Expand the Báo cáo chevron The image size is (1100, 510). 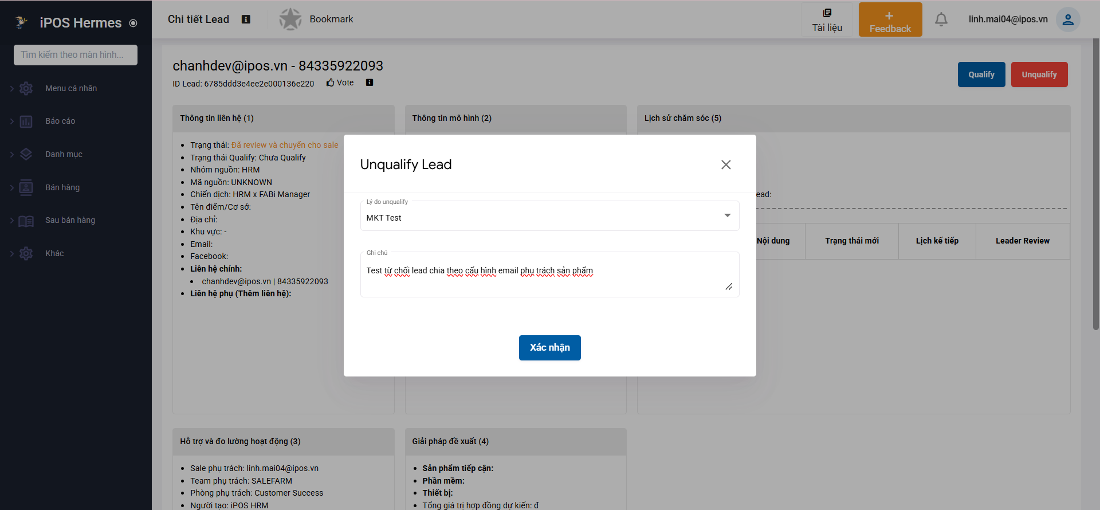(x=11, y=121)
